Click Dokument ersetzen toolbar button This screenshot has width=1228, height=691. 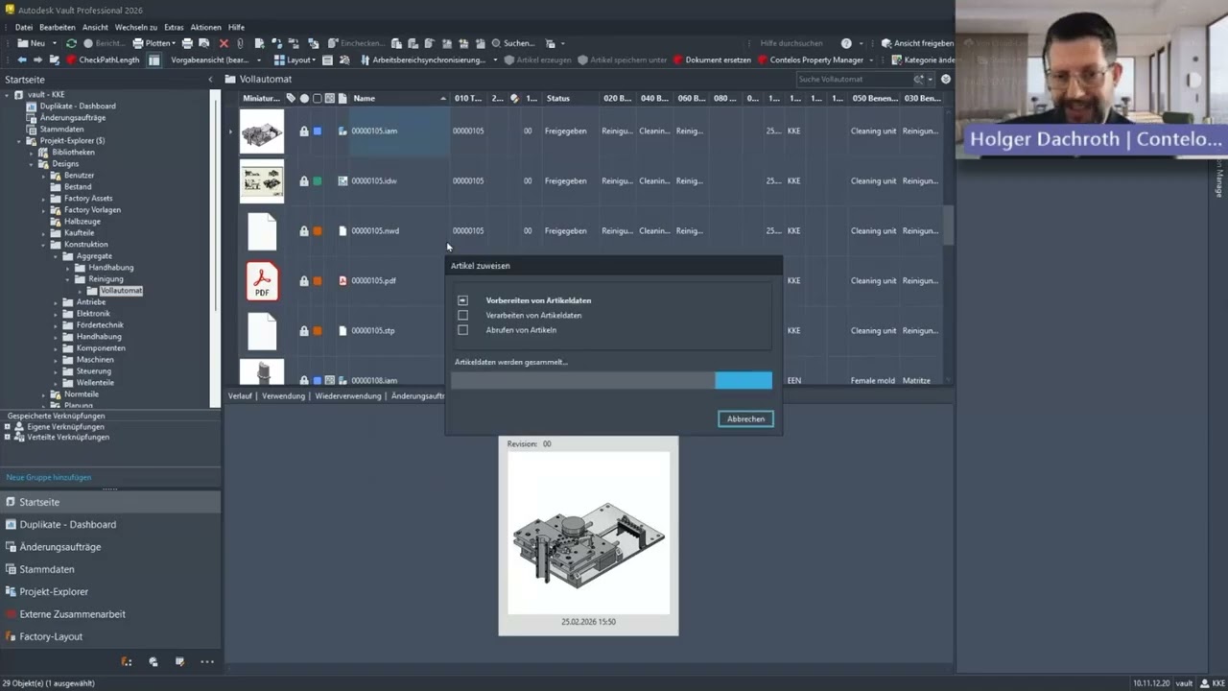click(x=712, y=60)
